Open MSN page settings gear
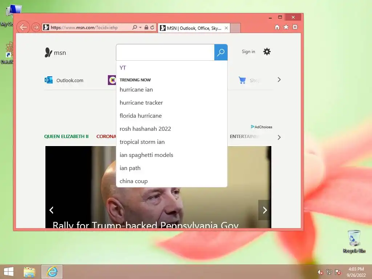372x279 pixels. 267,52
